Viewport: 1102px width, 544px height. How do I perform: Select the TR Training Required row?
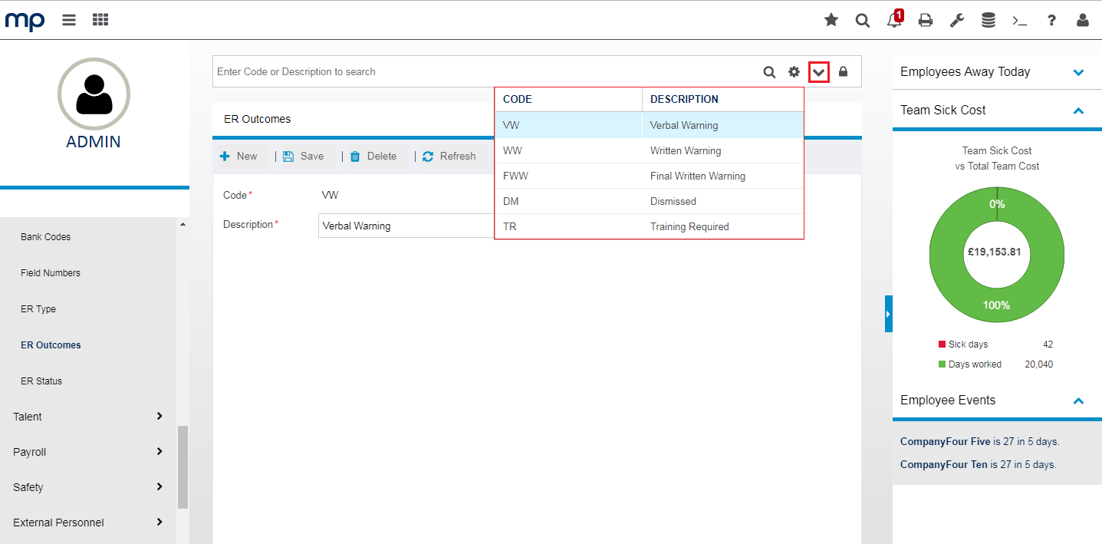(x=649, y=226)
